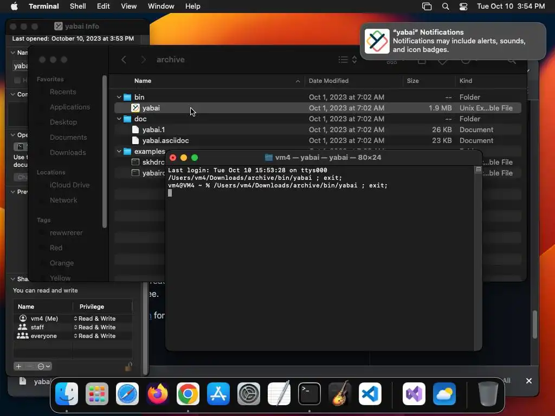This screenshot has width=555, height=416.
Task: Open the Help menu
Action: point(193,6)
